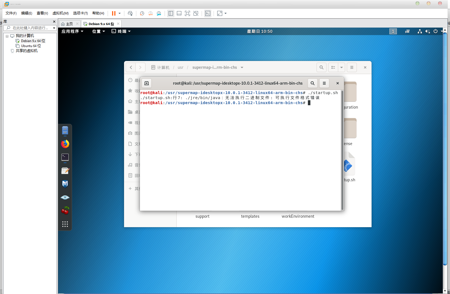This screenshot has width=450, height=294.
Task: Open the library search dropdown arrow
Action: pyautogui.click(x=54, y=28)
